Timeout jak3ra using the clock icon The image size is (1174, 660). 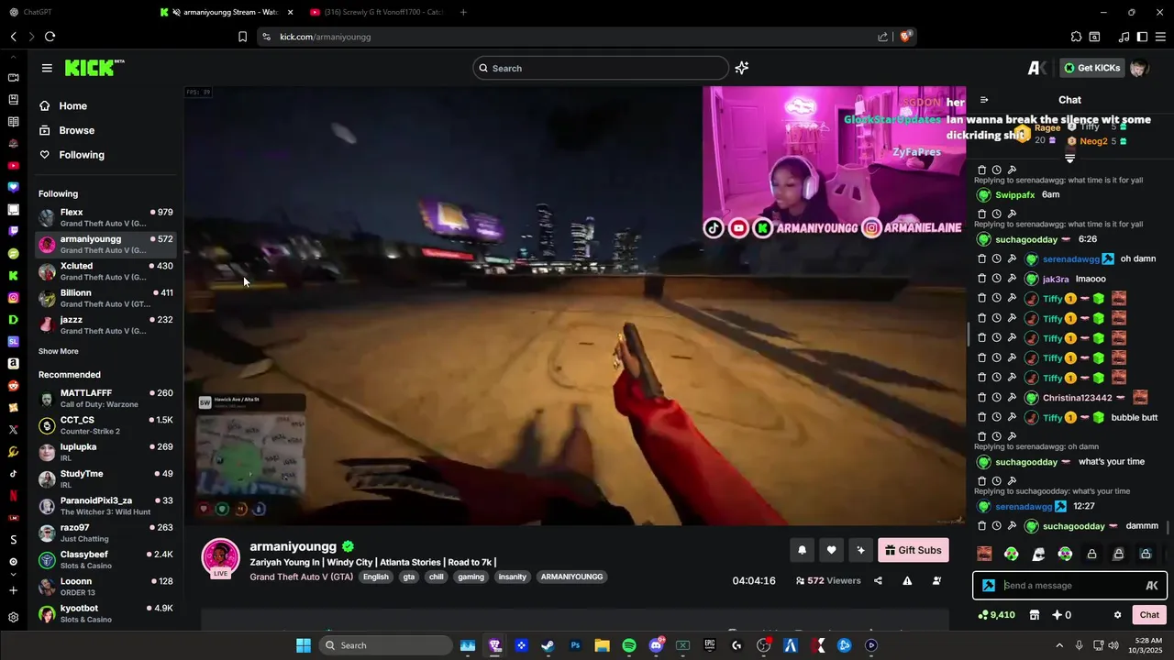[996, 279]
